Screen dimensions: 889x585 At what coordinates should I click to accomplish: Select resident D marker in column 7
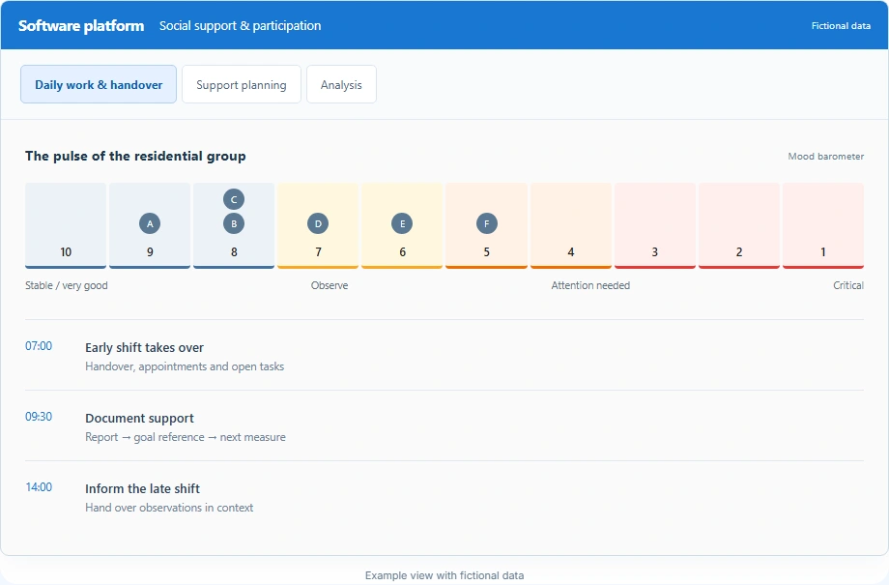[318, 223]
